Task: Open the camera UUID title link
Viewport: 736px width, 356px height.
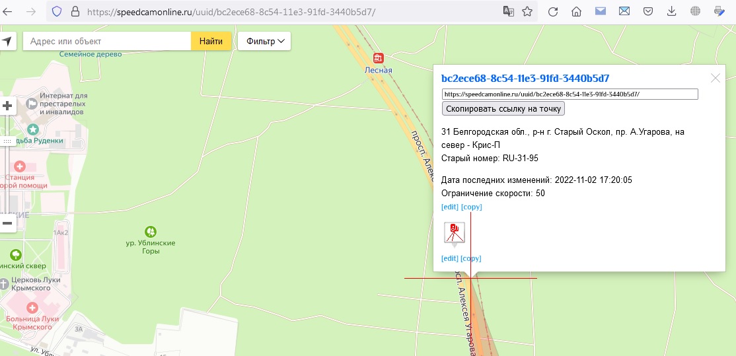Action: (x=525, y=79)
